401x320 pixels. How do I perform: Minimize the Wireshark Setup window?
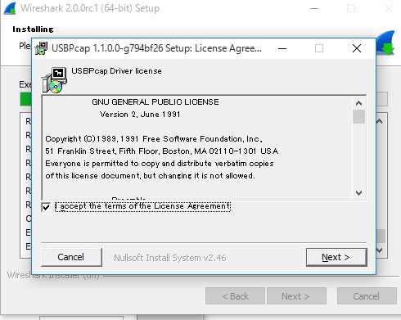click(314, 8)
